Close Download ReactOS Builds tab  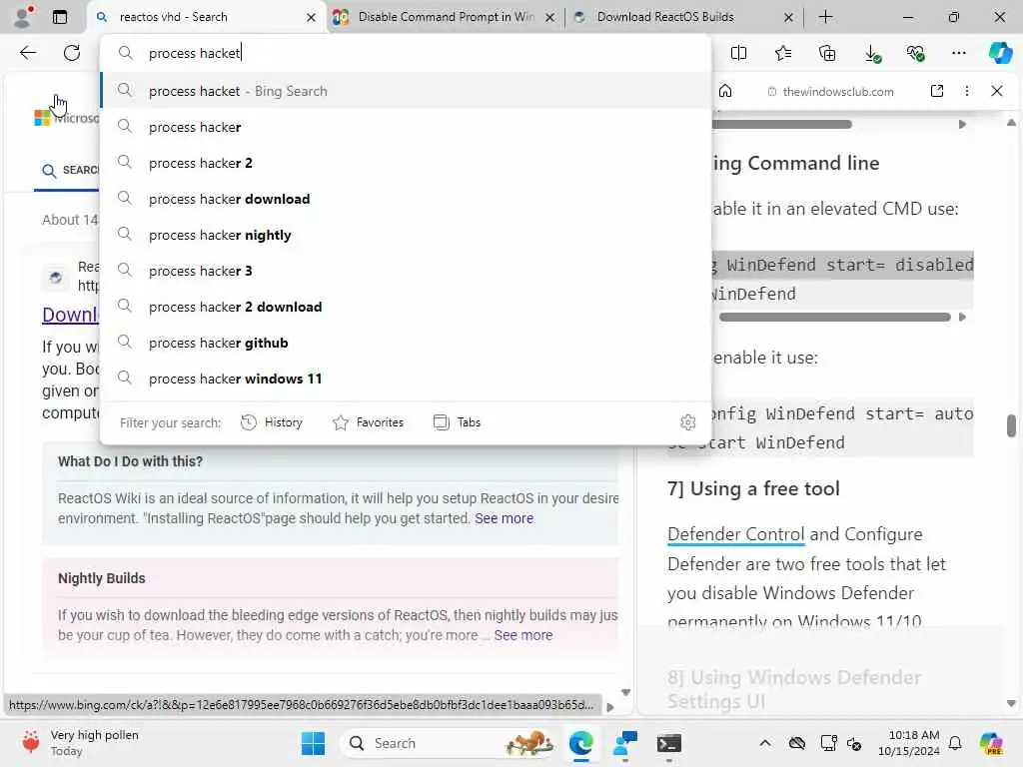pyautogui.click(x=788, y=18)
